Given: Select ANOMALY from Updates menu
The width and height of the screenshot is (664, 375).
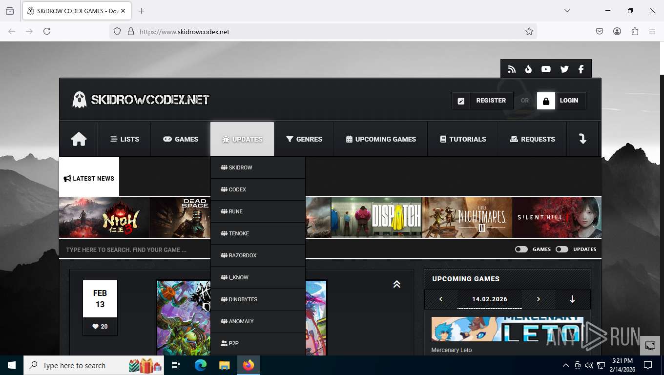Looking at the screenshot, I should tap(258, 321).
